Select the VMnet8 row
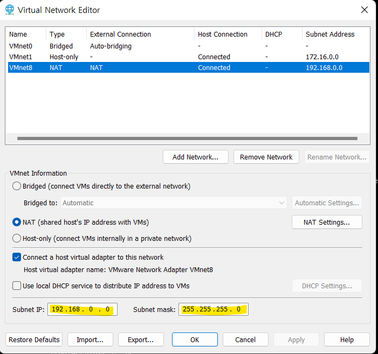The image size is (378, 354). coord(189,67)
